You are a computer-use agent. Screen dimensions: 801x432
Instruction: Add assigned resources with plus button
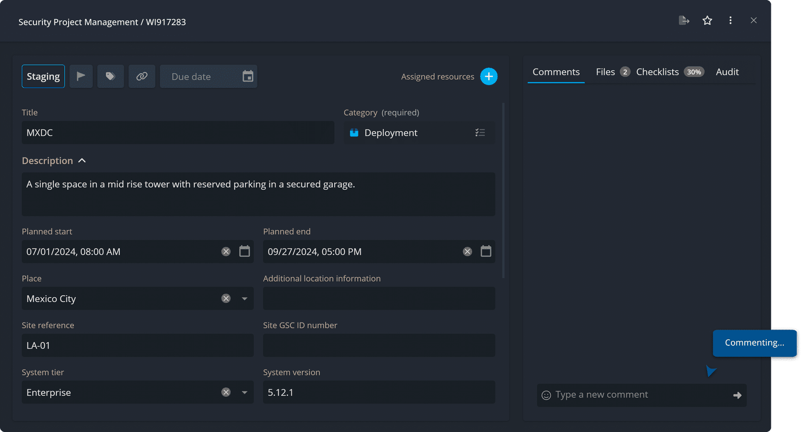(x=489, y=76)
